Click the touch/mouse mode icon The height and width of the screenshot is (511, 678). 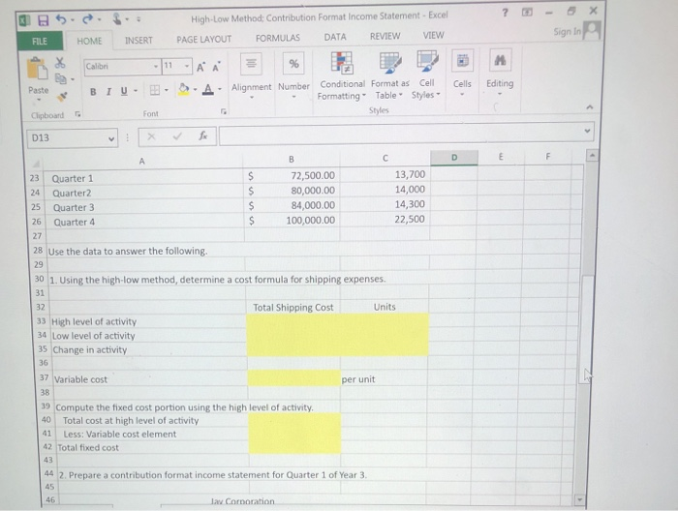coord(117,19)
